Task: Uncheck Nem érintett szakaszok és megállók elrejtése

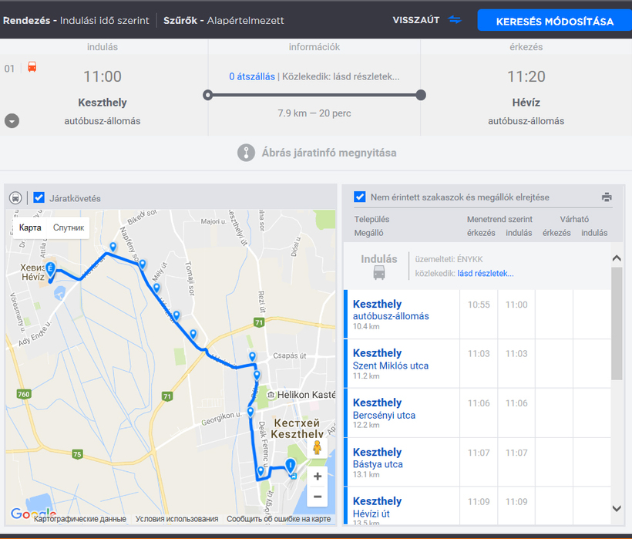Action: point(359,197)
